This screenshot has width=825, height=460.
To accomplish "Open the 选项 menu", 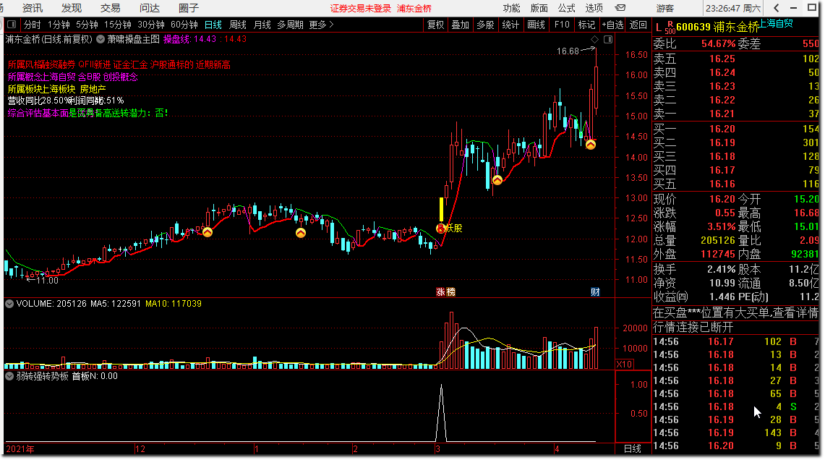I will coord(594,8).
